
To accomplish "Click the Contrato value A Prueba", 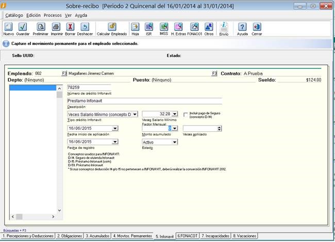I will tap(253, 74).
